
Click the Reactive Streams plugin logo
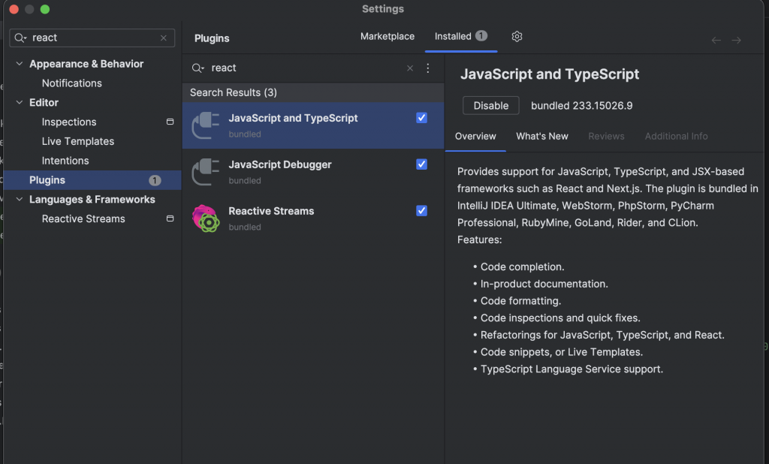click(206, 218)
